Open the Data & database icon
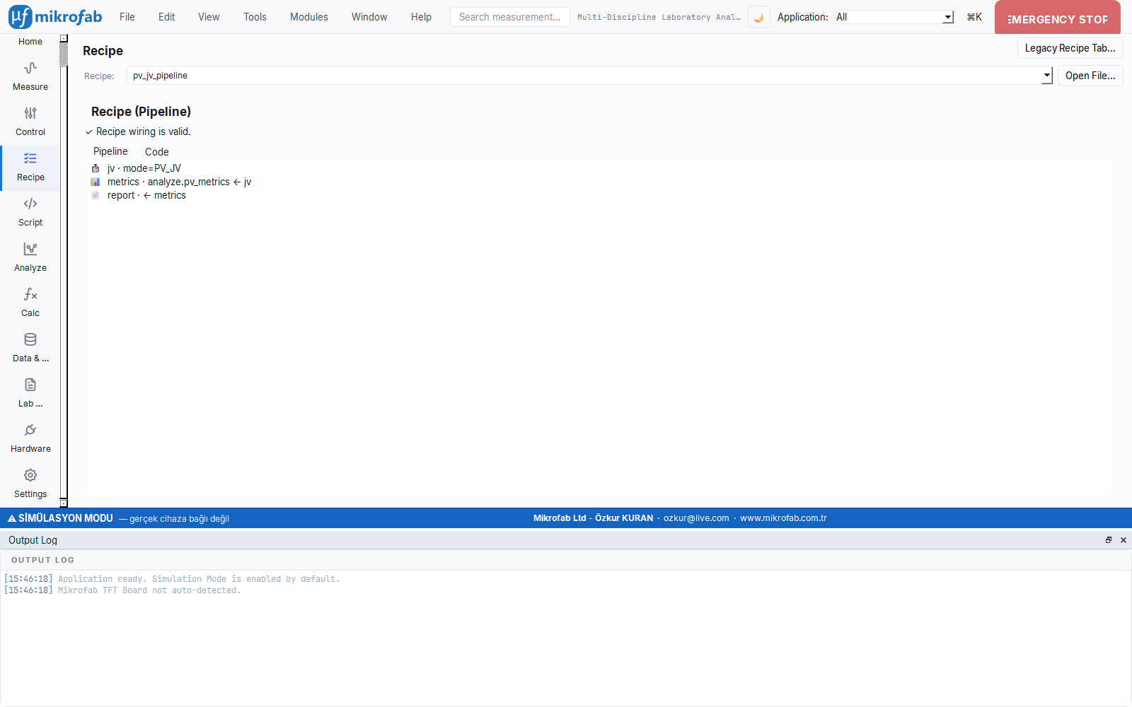 point(30,339)
